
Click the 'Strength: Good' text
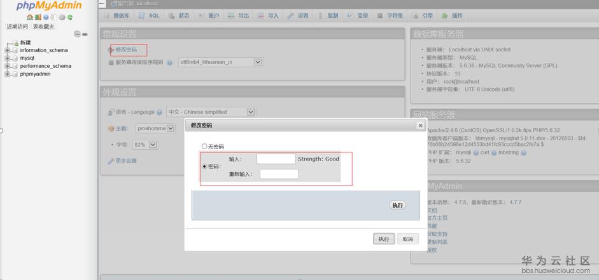(319, 159)
